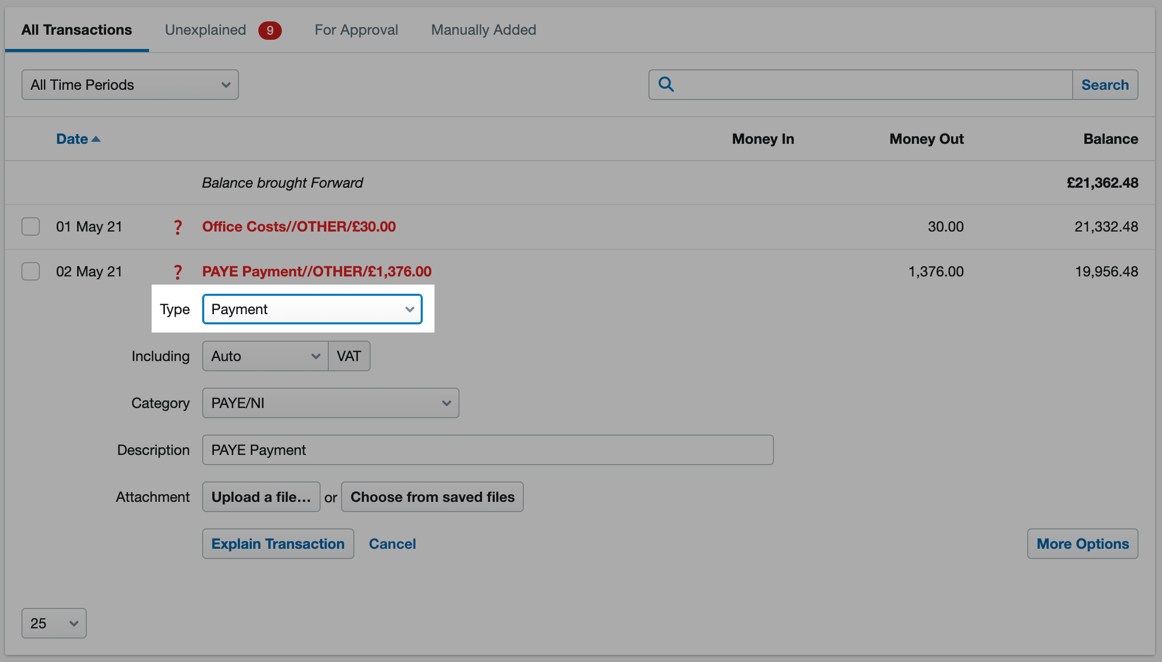Click the Cancel link

[x=392, y=543]
